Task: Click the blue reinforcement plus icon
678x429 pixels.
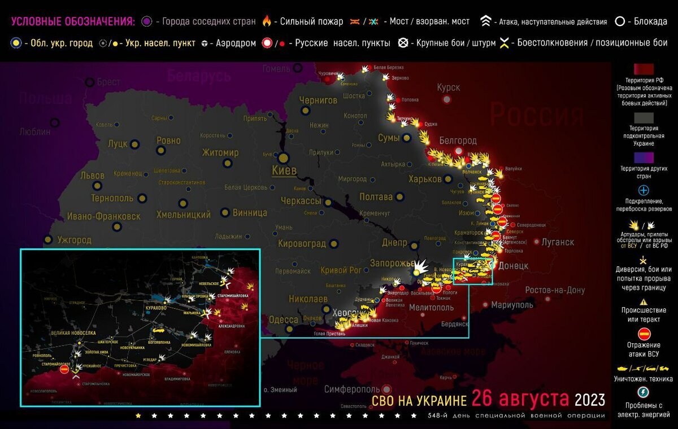Action: coord(643,190)
